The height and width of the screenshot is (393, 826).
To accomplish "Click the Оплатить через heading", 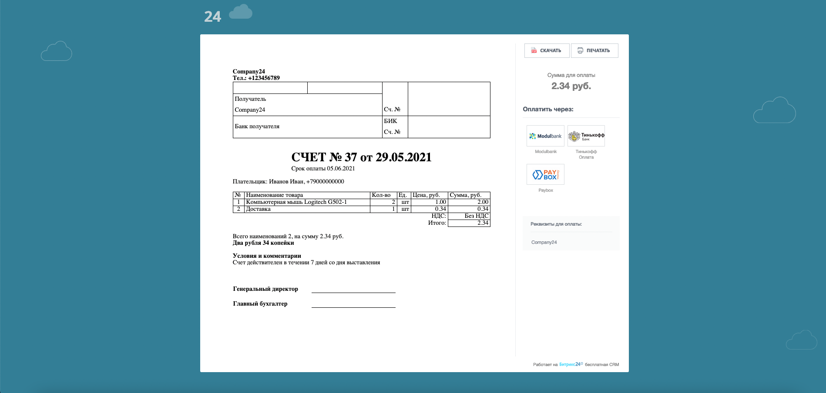I will 548,110.
